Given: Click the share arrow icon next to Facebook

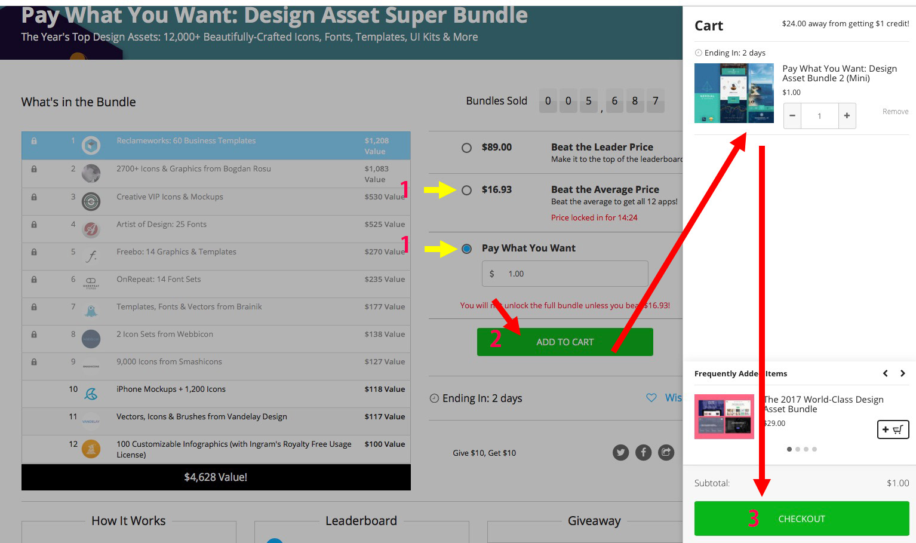Looking at the screenshot, I should pos(666,453).
